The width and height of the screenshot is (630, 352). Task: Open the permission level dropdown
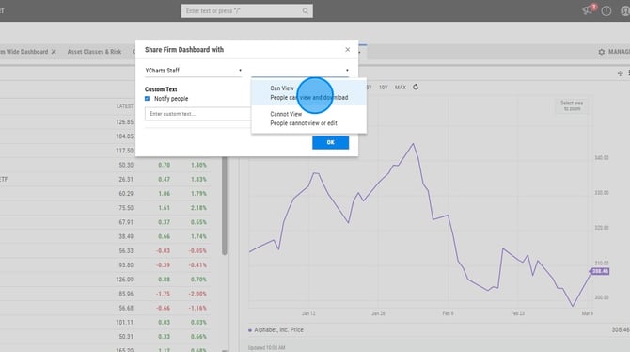point(300,71)
